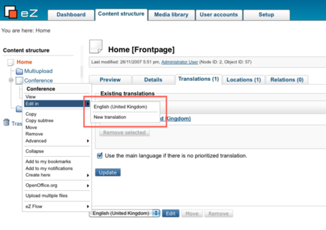Select Add to my bookmarks
326x230 pixels.
click(x=48, y=161)
